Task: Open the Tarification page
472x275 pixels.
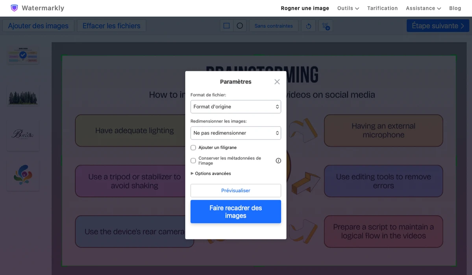Action: click(382, 8)
